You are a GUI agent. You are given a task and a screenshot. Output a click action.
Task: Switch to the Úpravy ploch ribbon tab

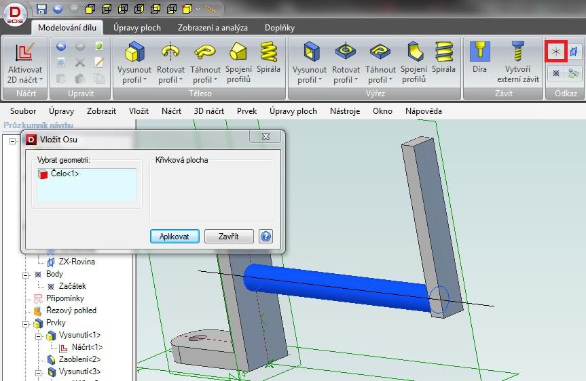[x=137, y=28]
